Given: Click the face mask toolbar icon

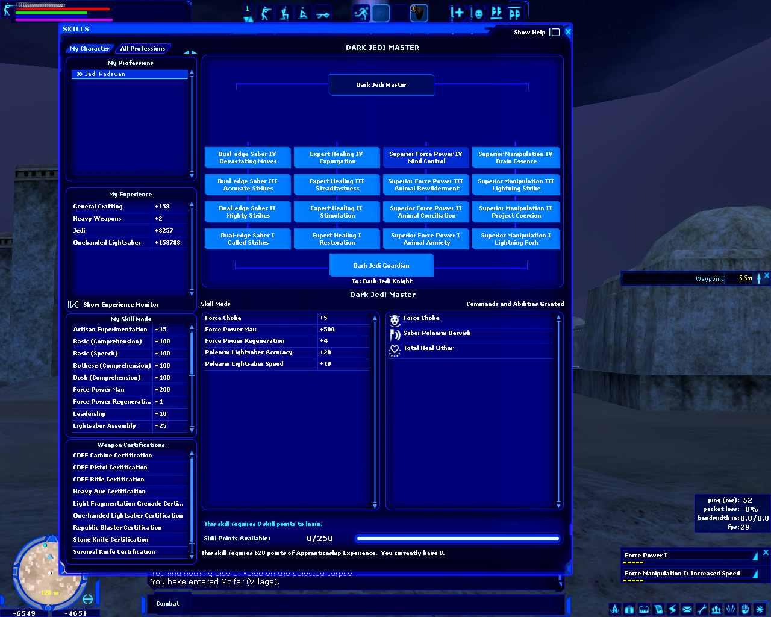Looking at the screenshot, I should click(477, 13).
